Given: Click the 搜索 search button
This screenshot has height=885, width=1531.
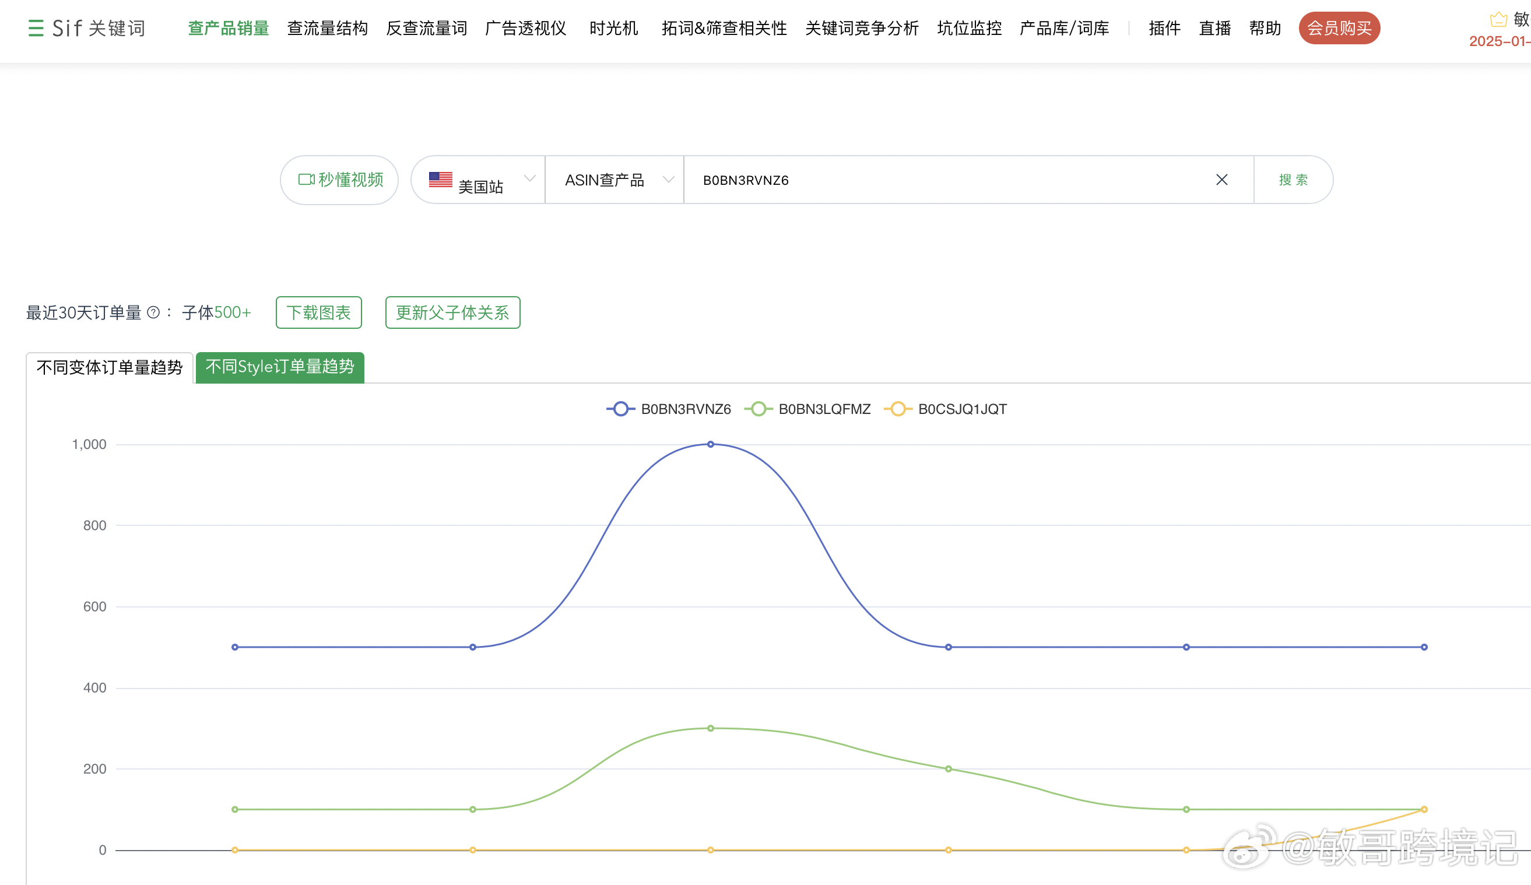Looking at the screenshot, I should [x=1294, y=180].
